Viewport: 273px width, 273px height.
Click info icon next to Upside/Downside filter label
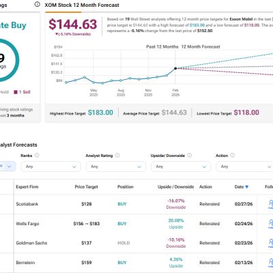tap(190, 156)
